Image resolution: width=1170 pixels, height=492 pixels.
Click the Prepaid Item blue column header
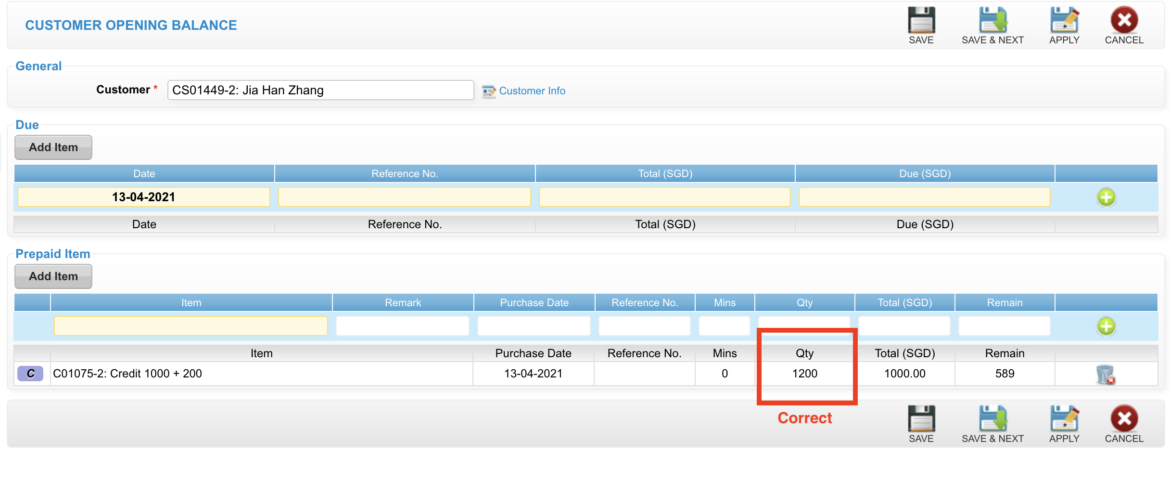click(191, 302)
